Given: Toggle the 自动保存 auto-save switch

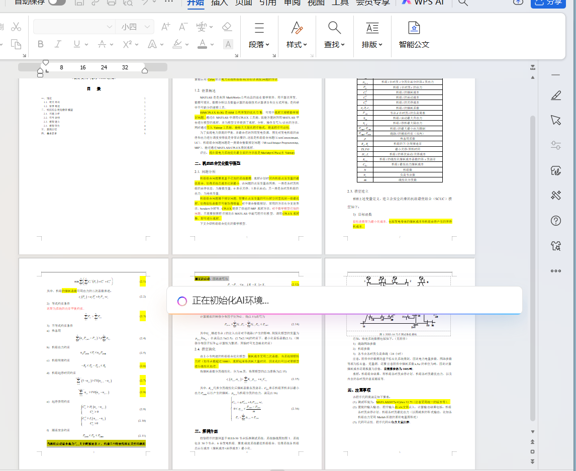Looking at the screenshot, I should coord(56,2).
